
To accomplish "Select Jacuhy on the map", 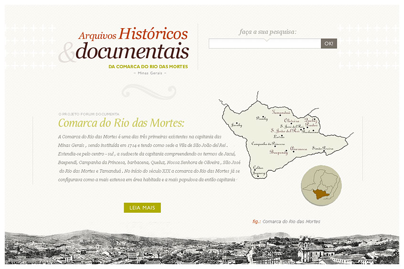I will coord(236,125).
